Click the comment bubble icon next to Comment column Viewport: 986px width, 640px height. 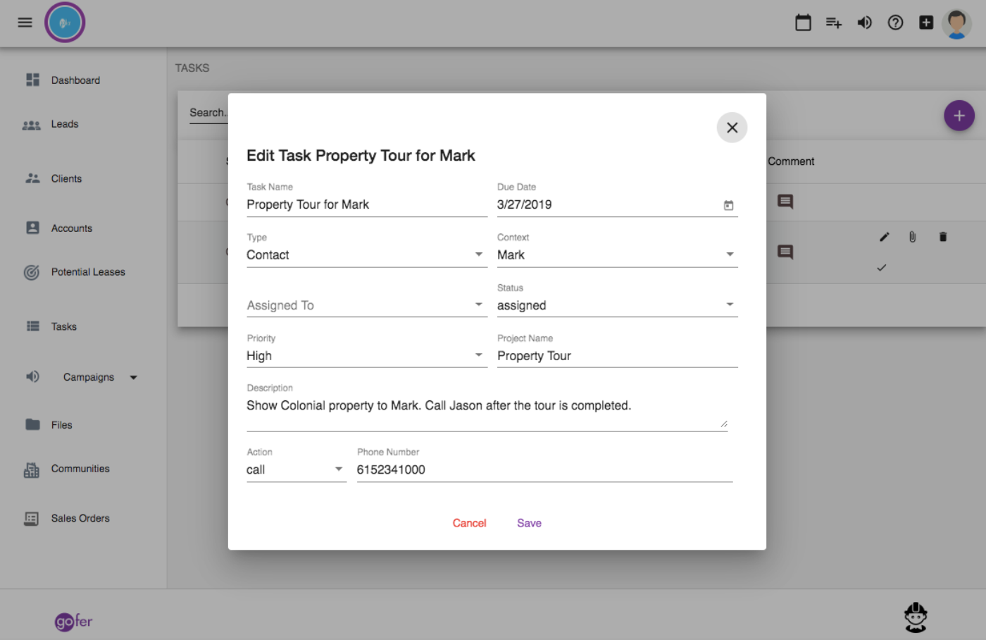point(785,202)
